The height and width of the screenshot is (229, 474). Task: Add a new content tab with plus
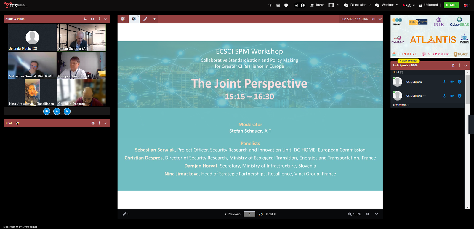[154, 19]
